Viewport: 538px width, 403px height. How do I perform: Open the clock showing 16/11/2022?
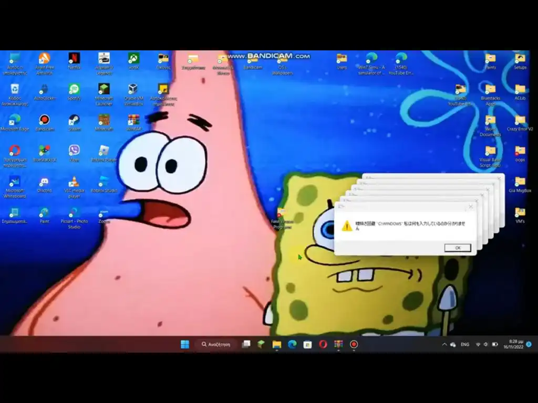513,344
